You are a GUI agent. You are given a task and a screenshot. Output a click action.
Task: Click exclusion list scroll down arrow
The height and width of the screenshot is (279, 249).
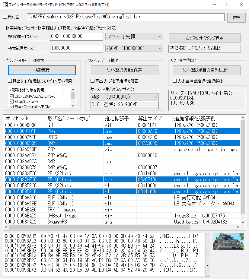[73, 106]
